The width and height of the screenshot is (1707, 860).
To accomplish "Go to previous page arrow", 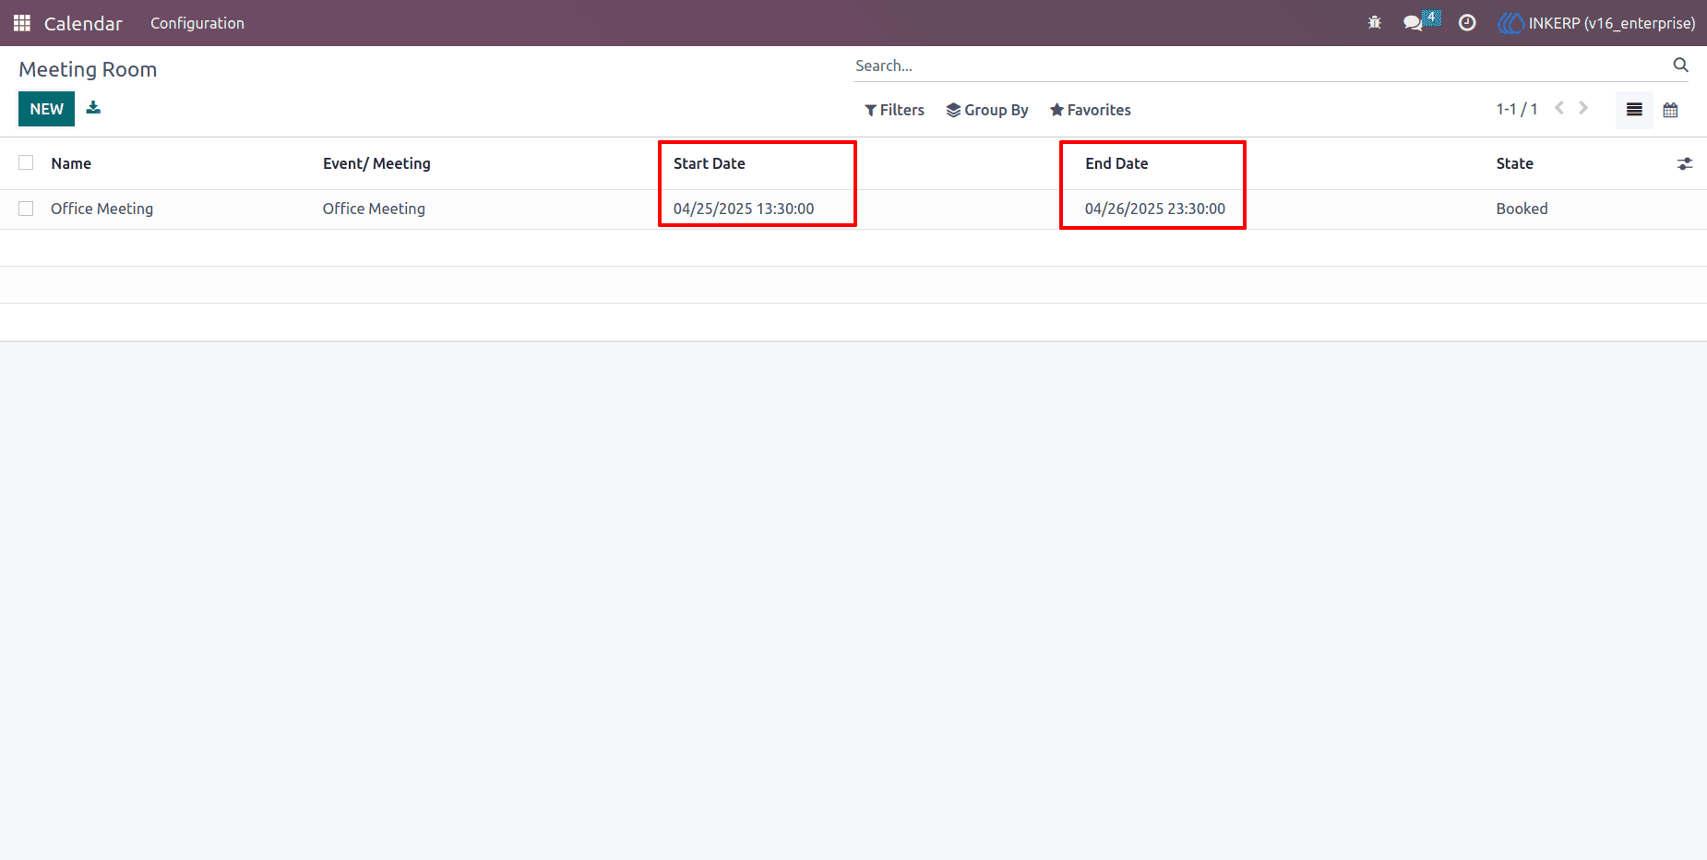I will tap(1559, 108).
